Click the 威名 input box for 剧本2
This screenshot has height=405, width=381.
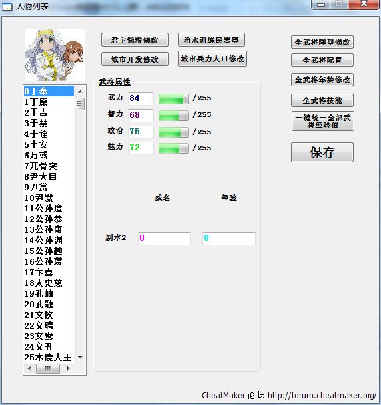(x=165, y=238)
